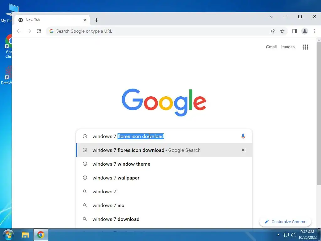Open the Google apps grid
321x241 pixels.
point(306,47)
